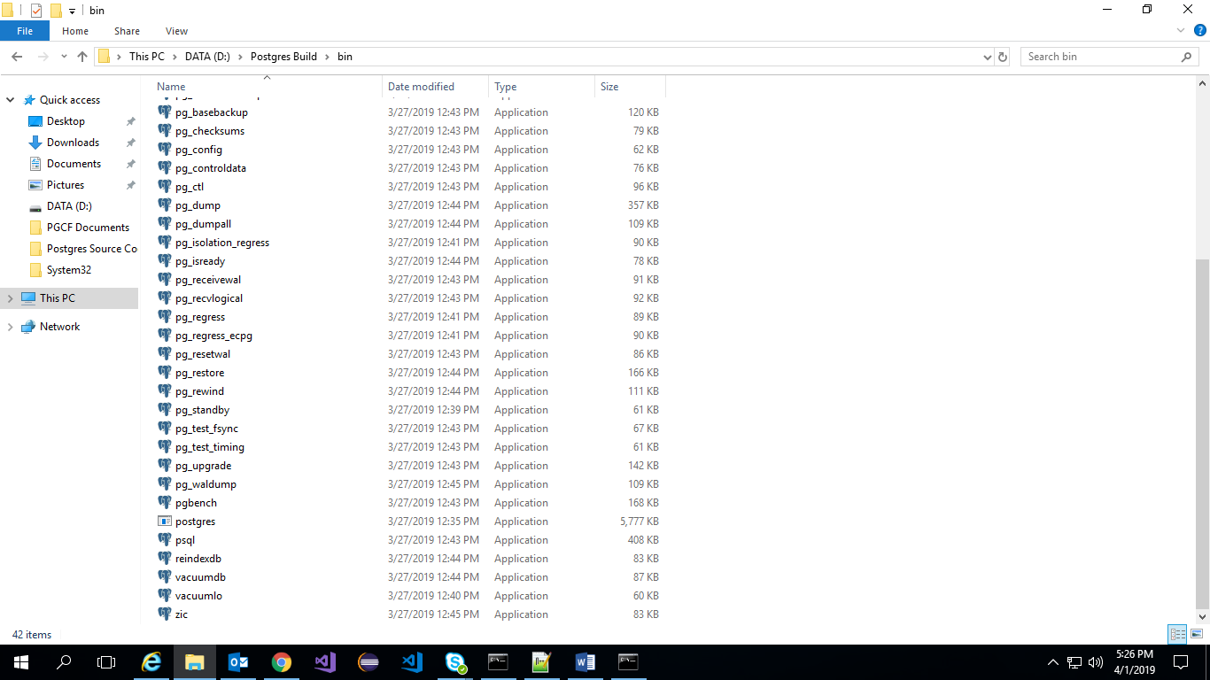1210x680 pixels.
Task: Switch to large icons view icon
Action: coord(1197,634)
